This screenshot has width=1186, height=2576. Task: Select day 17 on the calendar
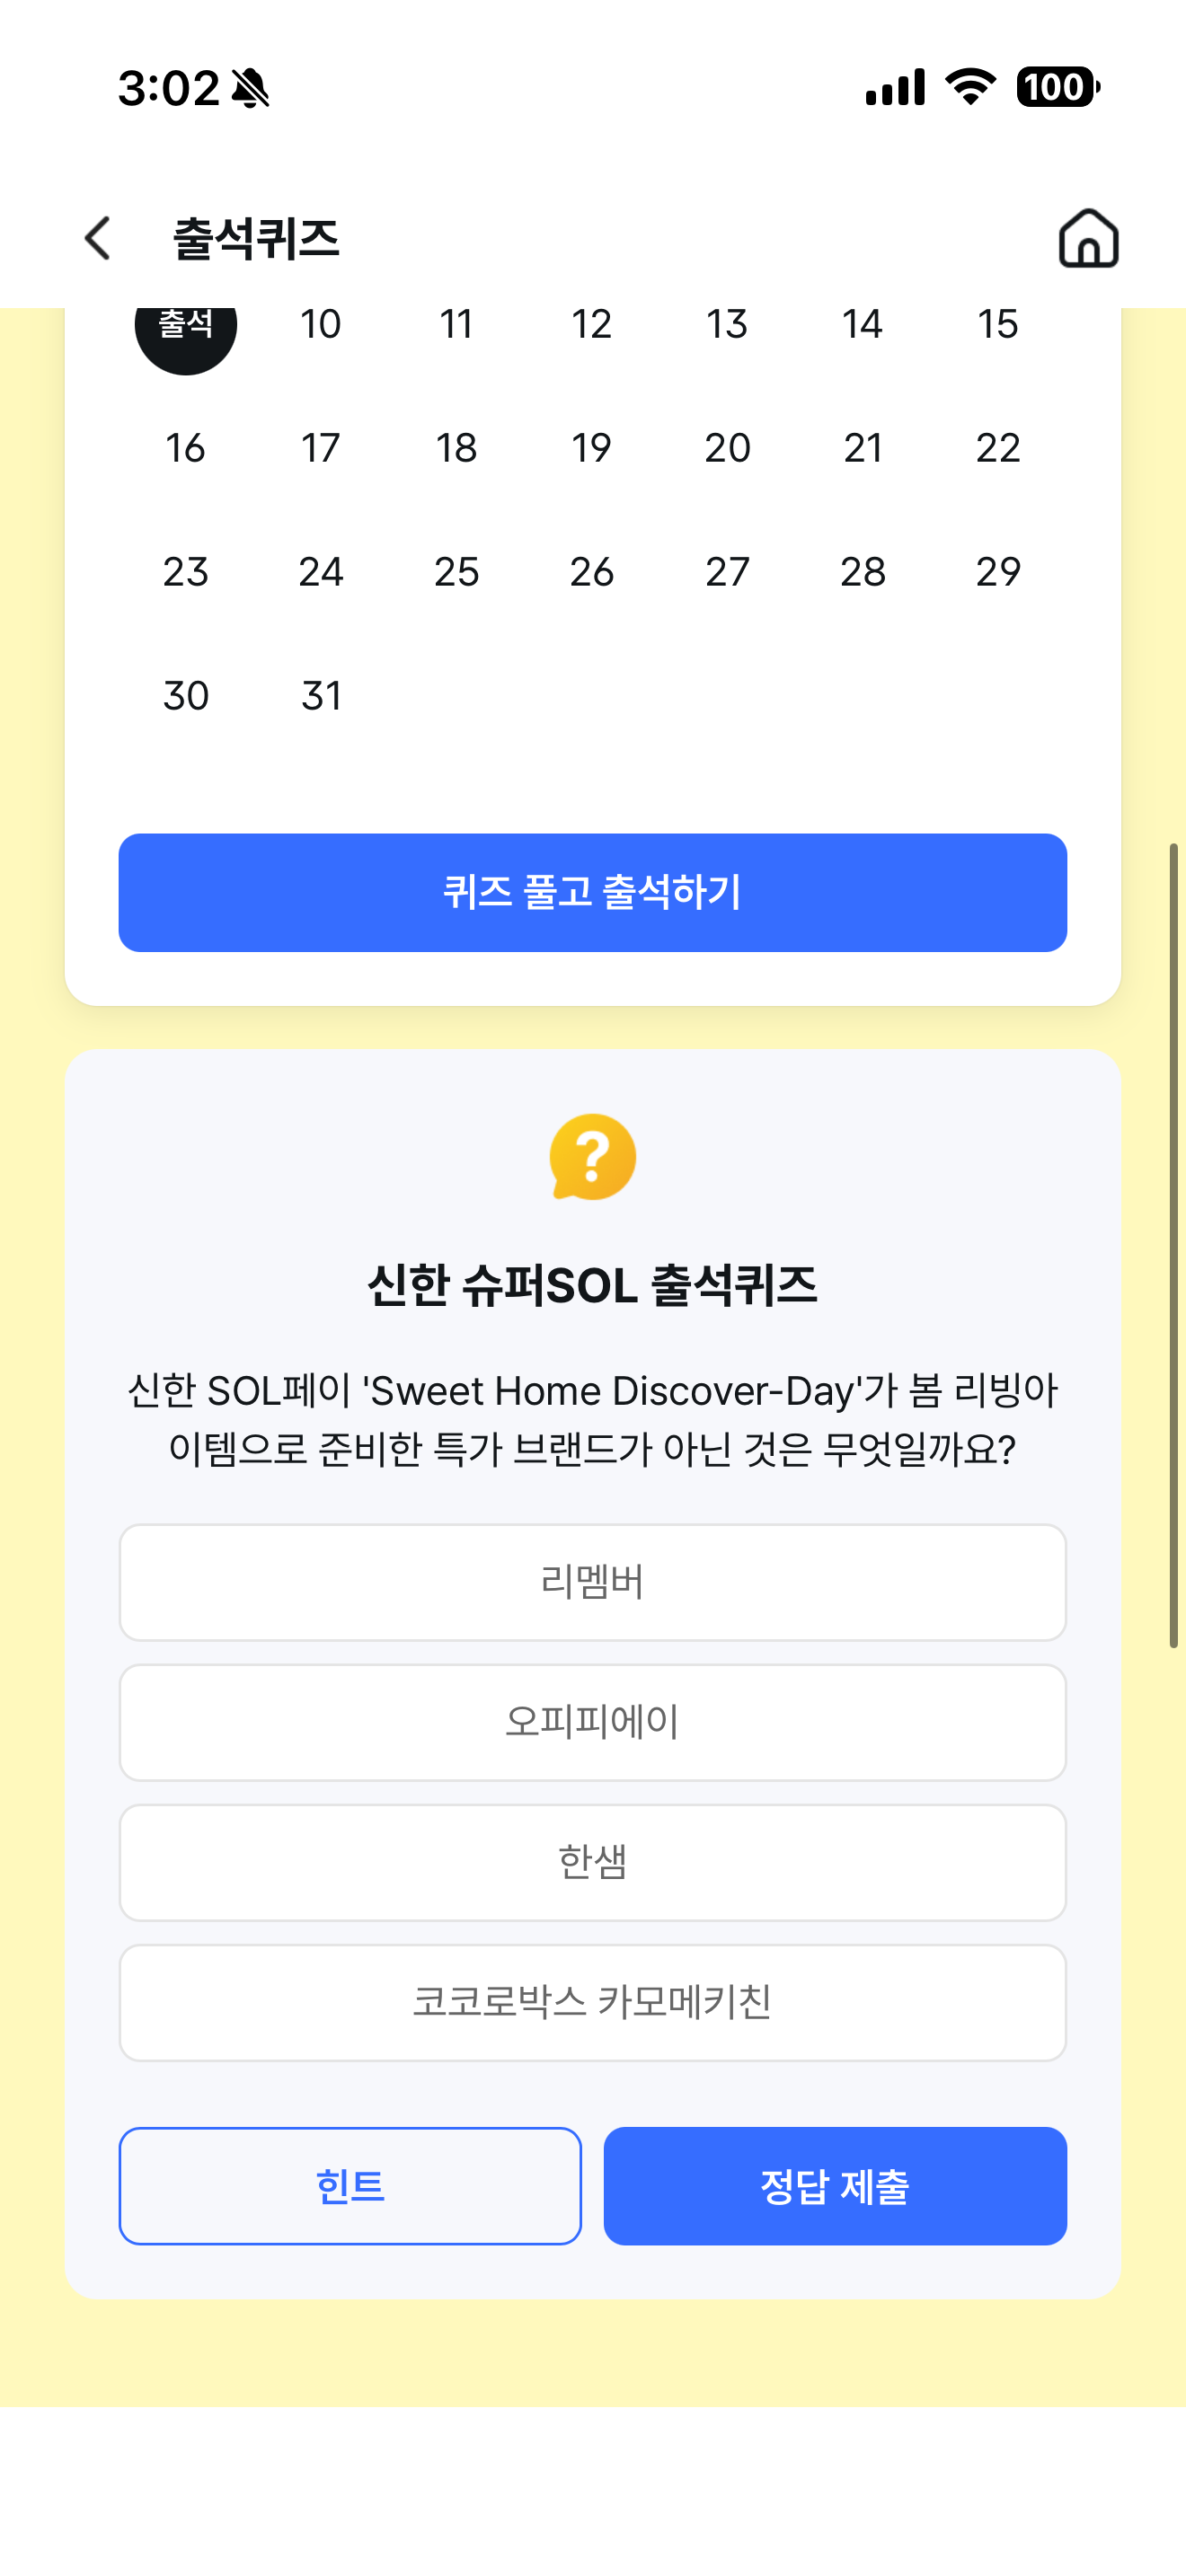321,448
